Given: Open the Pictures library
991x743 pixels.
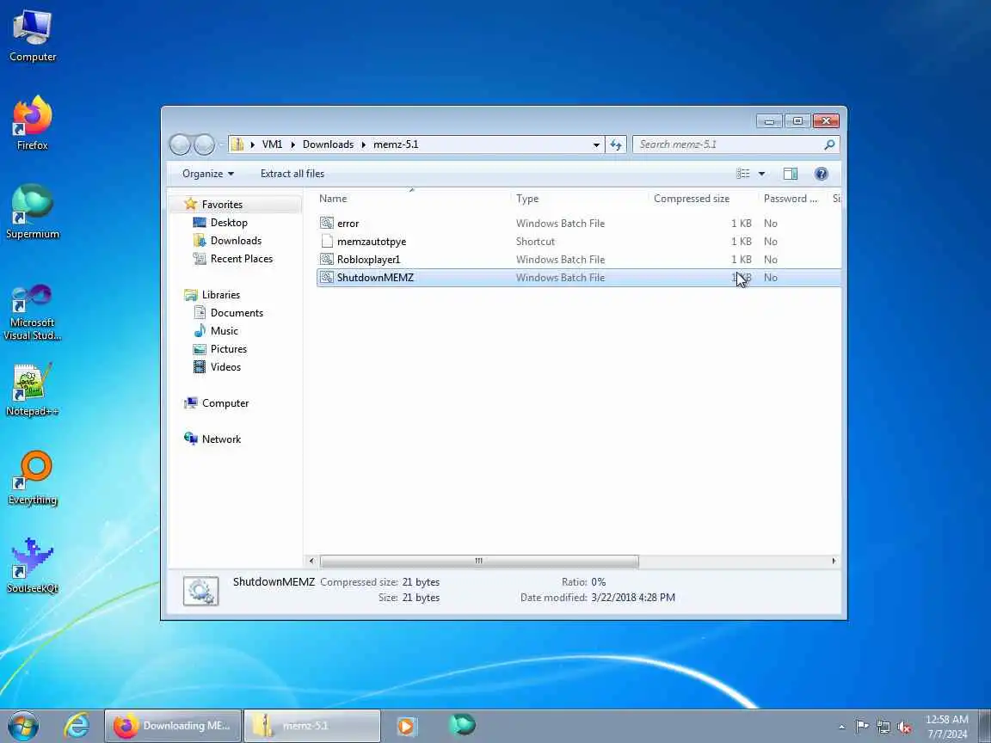Looking at the screenshot, I should point(228,349).
